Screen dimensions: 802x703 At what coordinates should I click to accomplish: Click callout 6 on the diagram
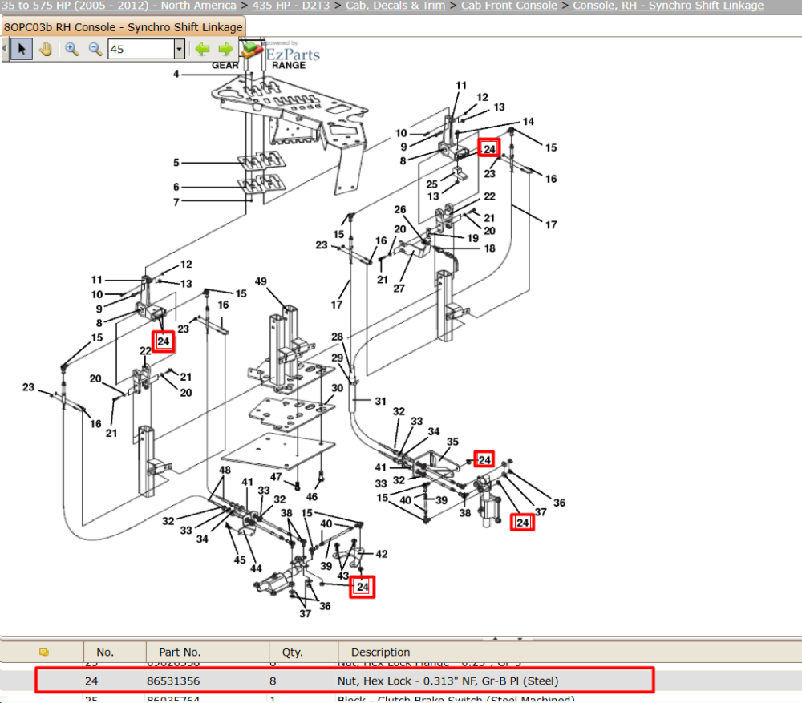click(x=176, y=187)
